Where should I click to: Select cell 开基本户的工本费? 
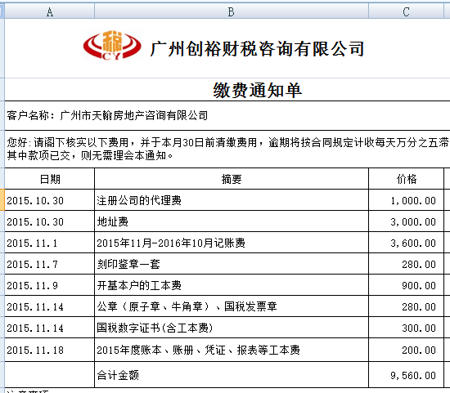(x=232, y=285)
